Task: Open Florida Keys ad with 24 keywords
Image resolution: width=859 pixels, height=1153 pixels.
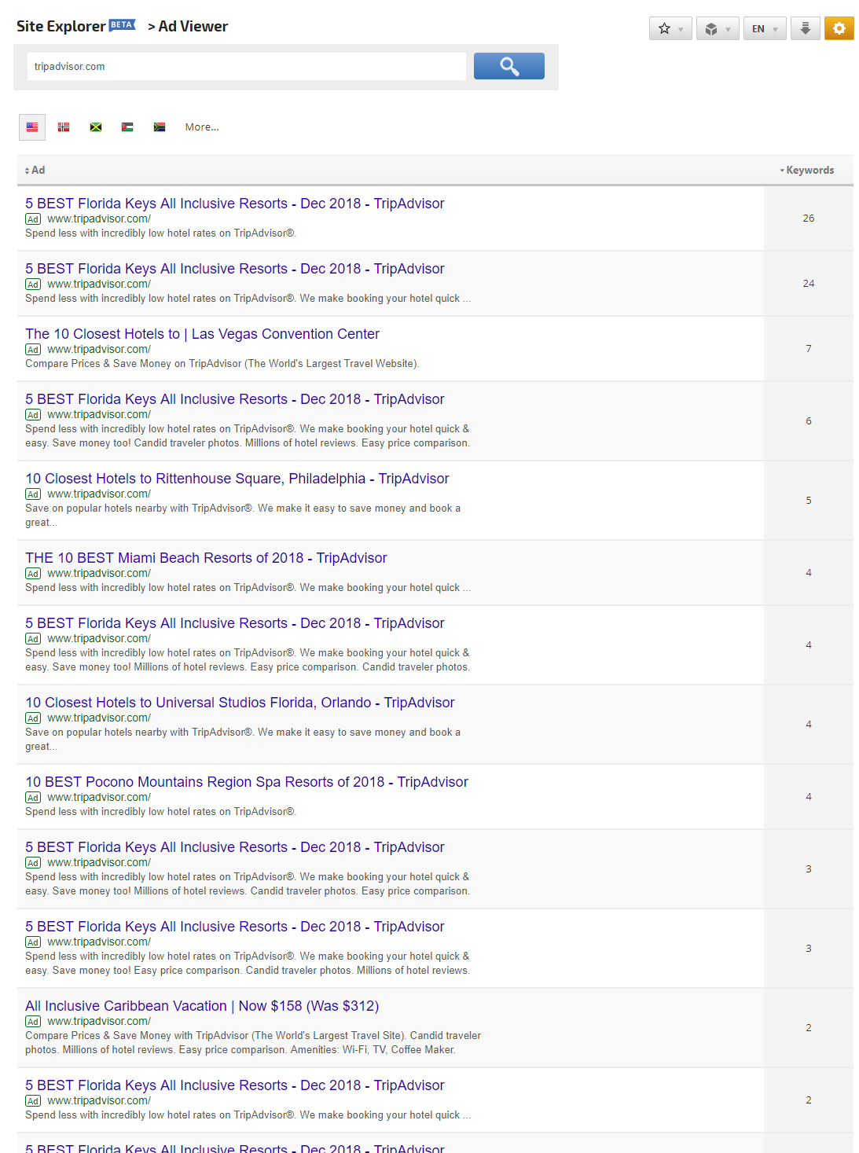Action: click(235, 269)
